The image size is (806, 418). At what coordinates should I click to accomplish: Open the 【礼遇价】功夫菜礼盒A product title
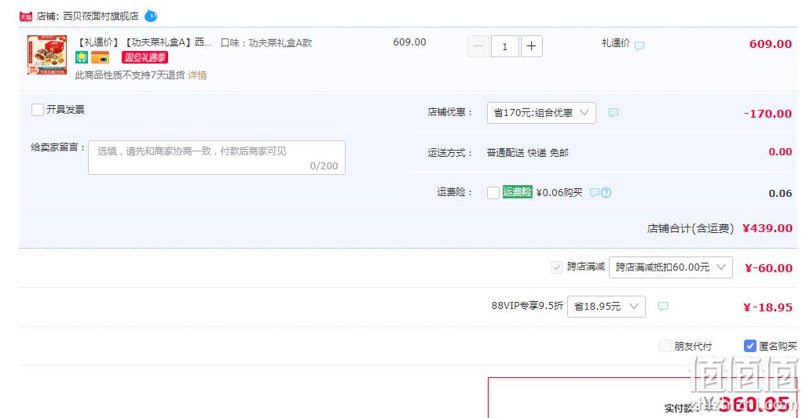point(144,42)
